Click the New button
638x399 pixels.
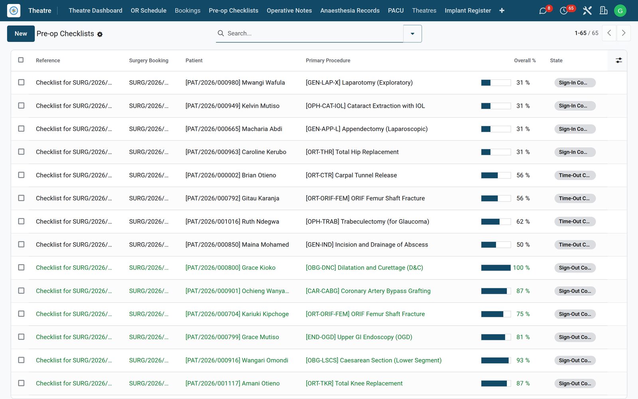(x=21, y=34)
